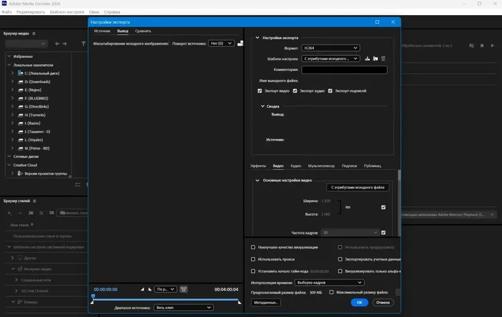
Task: Toggle the Export Captions checkbox
Action: 330,91
